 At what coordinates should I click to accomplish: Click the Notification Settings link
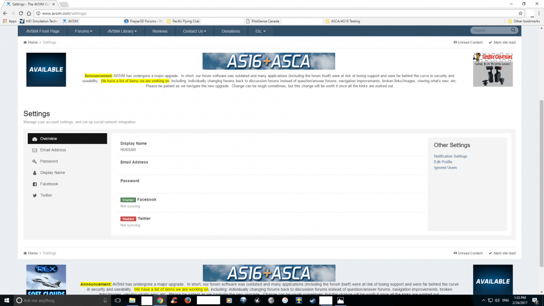tap(450, 157)
